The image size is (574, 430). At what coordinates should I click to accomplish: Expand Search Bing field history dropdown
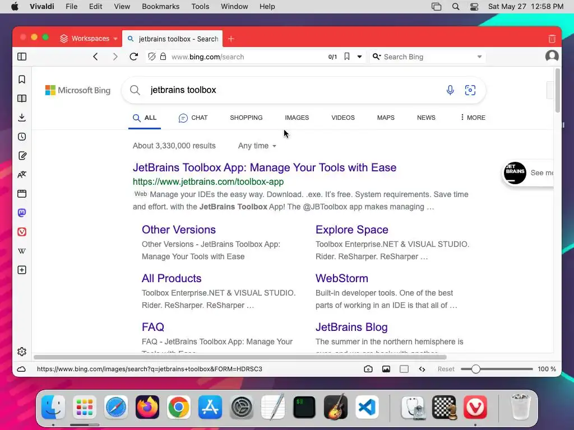(479, 57)
